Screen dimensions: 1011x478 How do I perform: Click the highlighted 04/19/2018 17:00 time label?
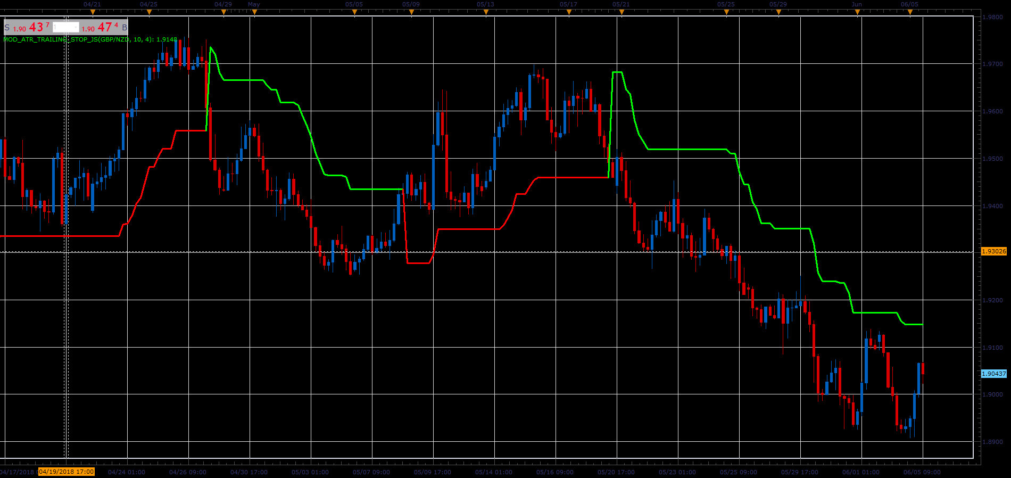(x=67, y=472)
